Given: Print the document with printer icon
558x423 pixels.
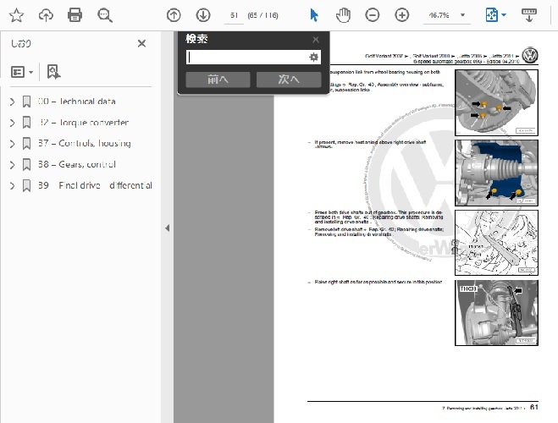Looking at the screenshot, I should (x=75, y=15).
